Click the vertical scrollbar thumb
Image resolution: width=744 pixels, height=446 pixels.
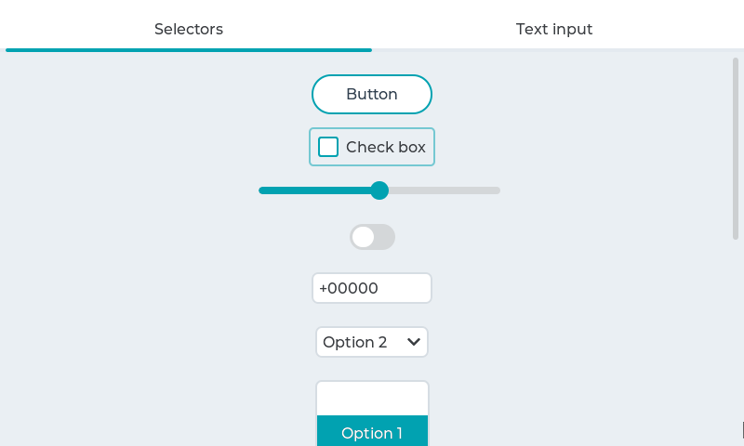736,149
